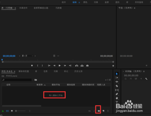Step back one frame in Source monitor
This screenshot has height=116, width=151.
[54, 66]
